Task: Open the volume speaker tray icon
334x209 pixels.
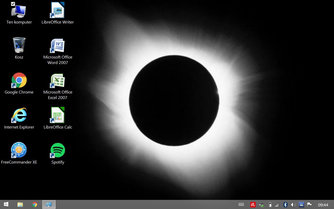Action: tap(293, 205)
